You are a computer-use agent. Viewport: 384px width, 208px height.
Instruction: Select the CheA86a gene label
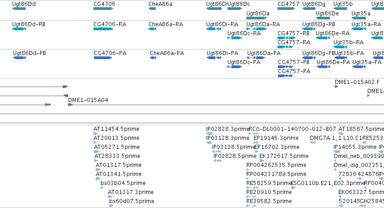tap(160, 4)
